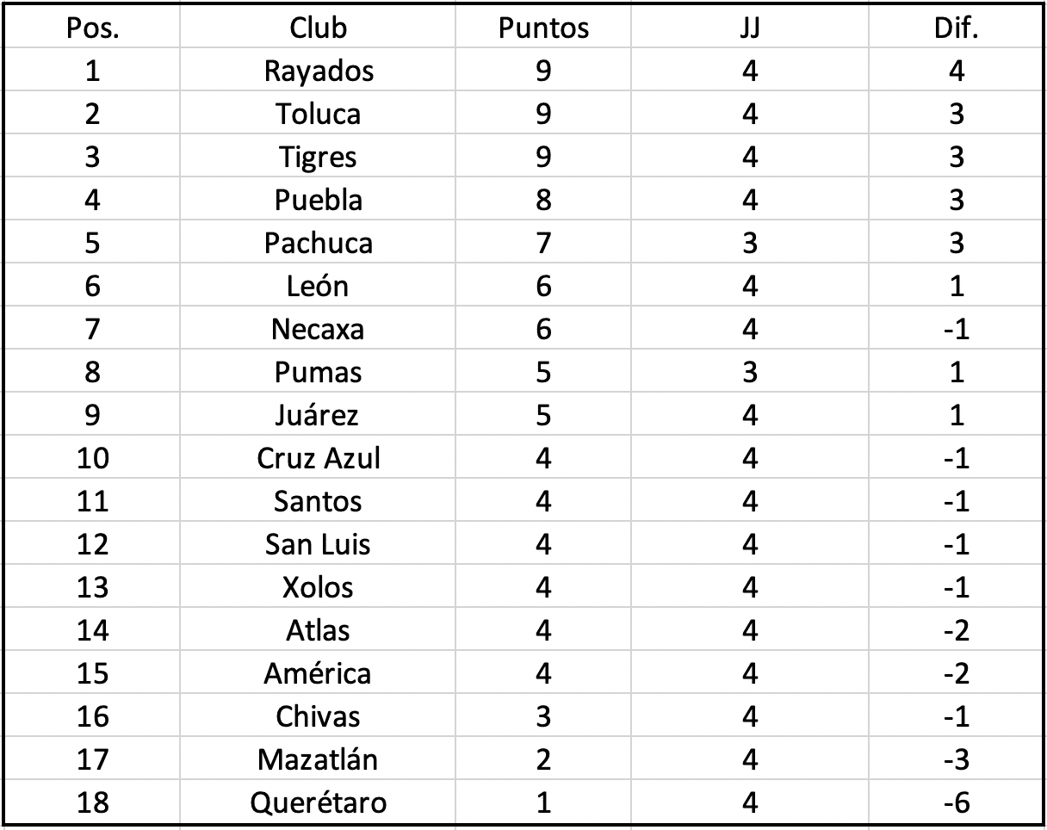
Task: Click the Cruz Azul cell
Action: (x=318, y=458)
